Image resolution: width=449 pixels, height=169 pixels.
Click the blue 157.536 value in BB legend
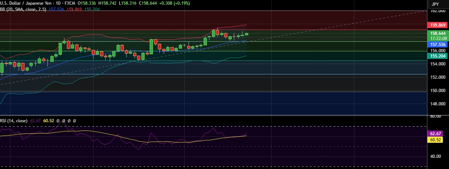56,9
